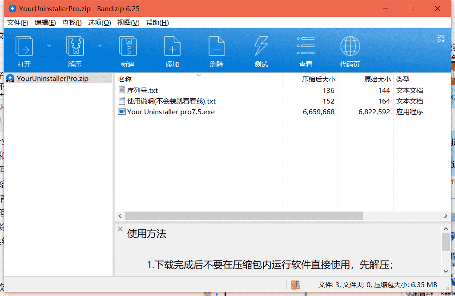The width and height of the screenshot is (455, 296).
Task: Click the Code page (代码页) globe icon
Action: pyautogui.click(x=350, y=46)
